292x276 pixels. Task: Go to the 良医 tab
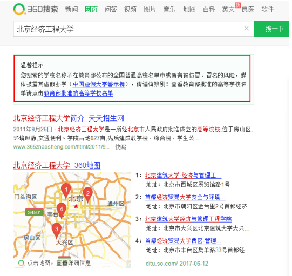coord(248,9)
